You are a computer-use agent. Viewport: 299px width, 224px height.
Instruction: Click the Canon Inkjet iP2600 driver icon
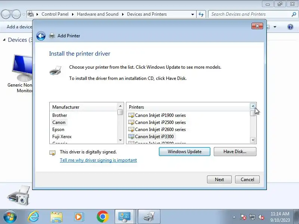pos(131,130)
